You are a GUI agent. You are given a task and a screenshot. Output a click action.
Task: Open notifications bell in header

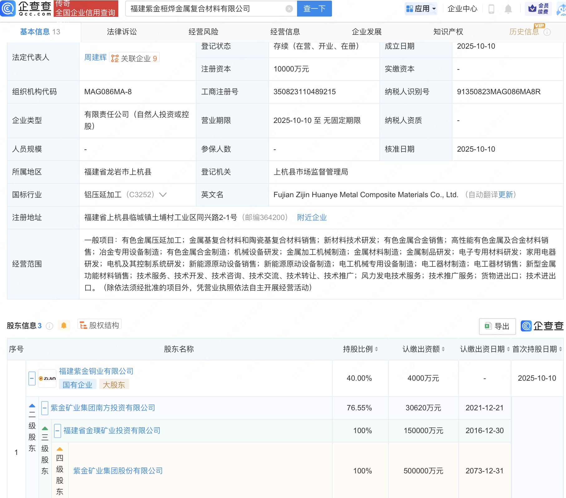click(508, 9)
